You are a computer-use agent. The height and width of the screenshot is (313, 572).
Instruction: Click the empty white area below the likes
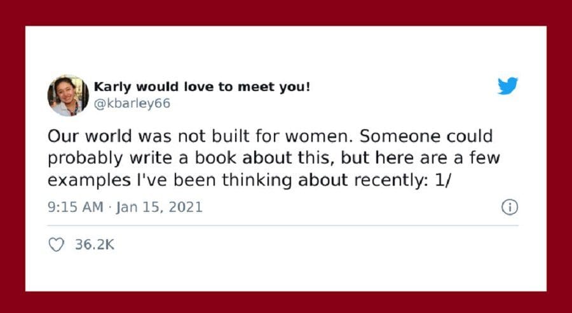coord(286,272)
